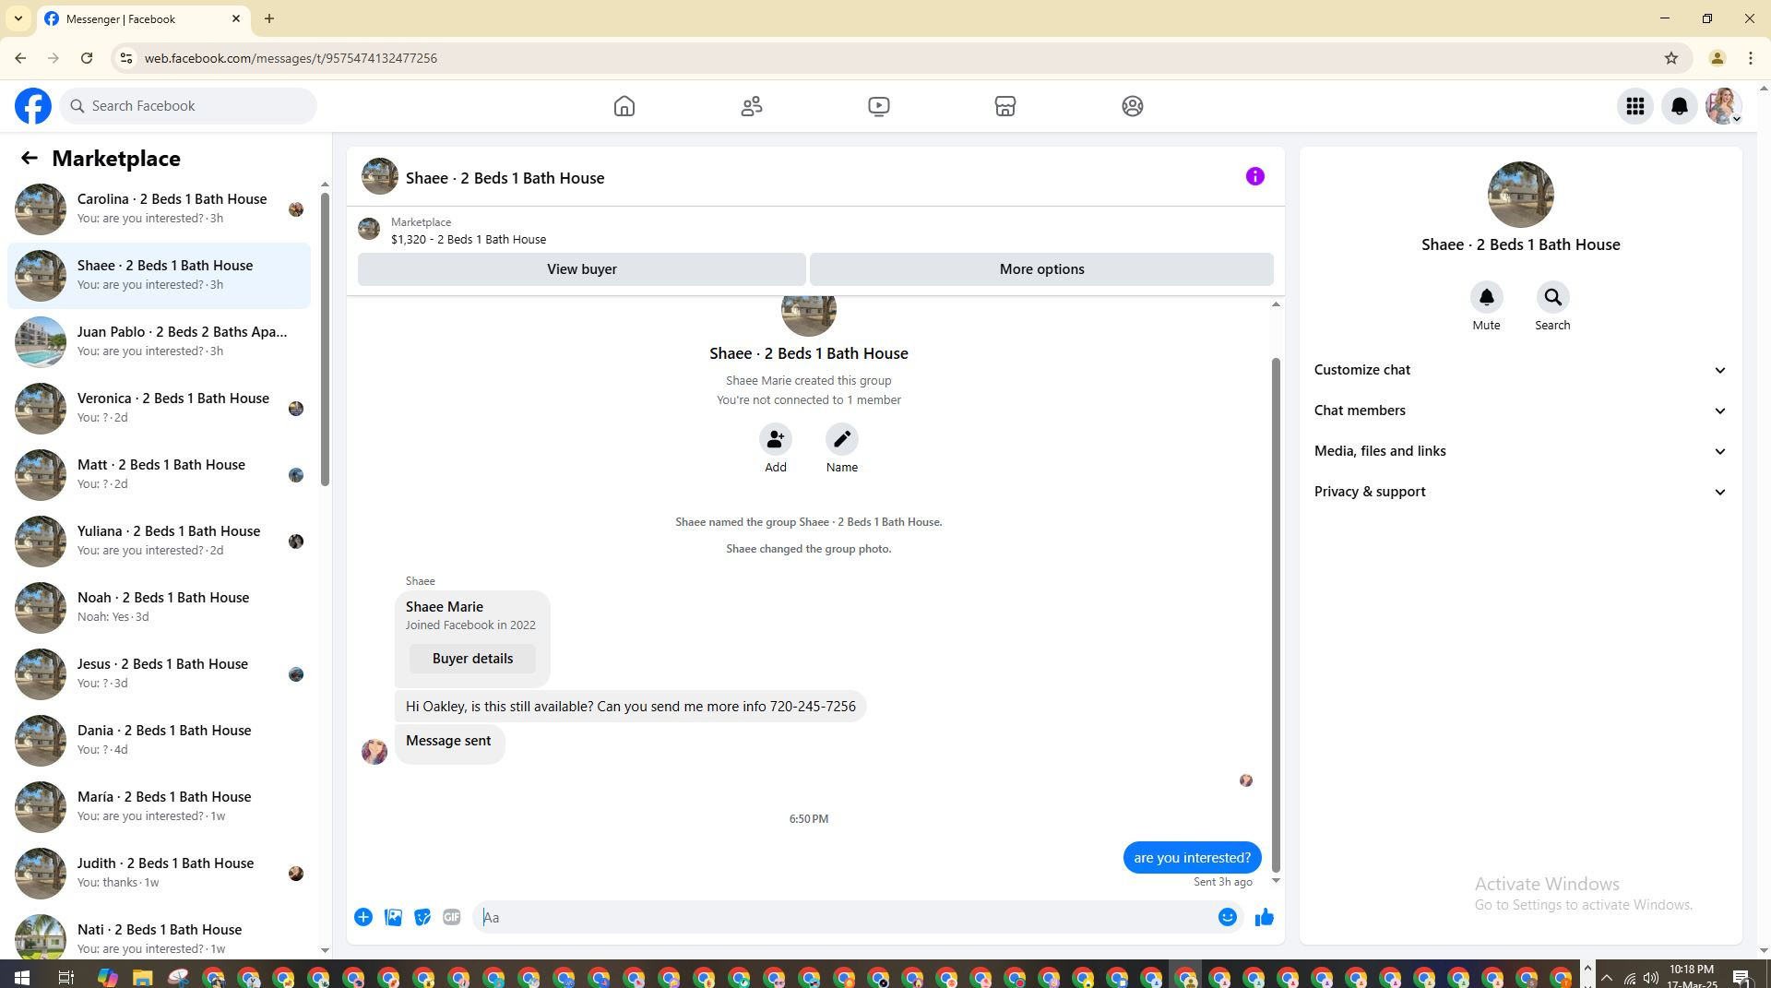Click the More options button

(1041, 269)
